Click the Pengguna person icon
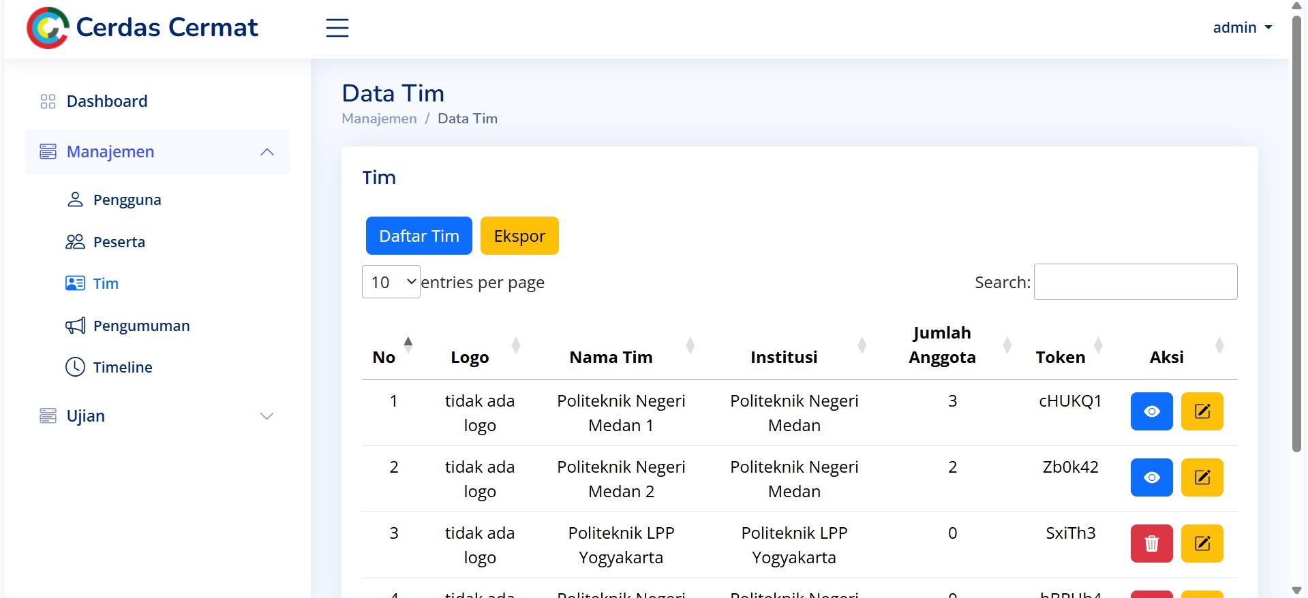The height and width of the screenshot is (598, 1308). (75, 200)
